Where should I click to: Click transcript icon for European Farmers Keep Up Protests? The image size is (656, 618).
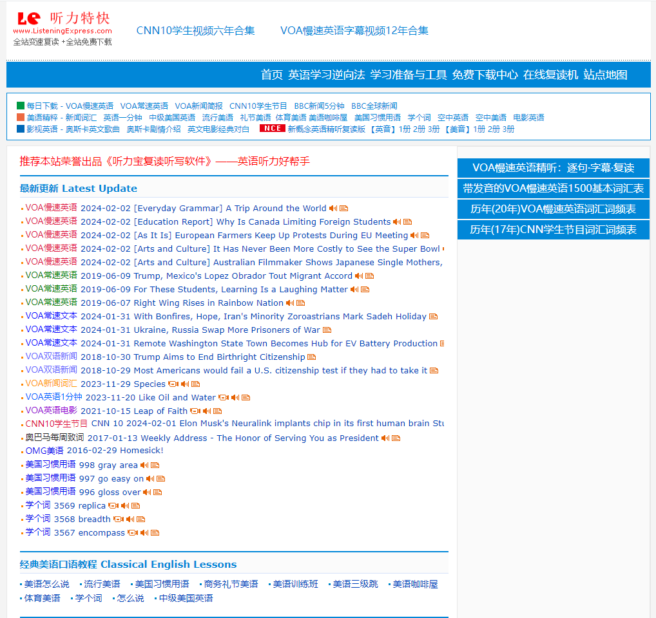tap(425, 236)
